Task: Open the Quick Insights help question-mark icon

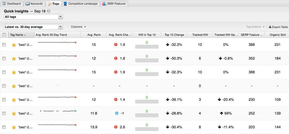Action: click(x=49, y=11)
